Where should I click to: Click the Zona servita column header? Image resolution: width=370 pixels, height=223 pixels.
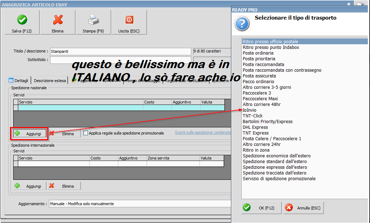point(173,158)
